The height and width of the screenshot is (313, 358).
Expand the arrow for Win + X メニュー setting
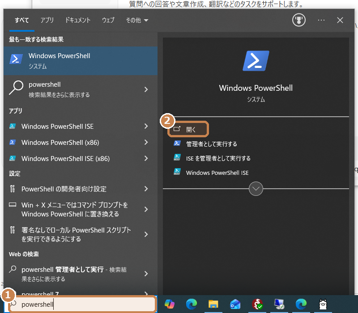coord(146,209)
